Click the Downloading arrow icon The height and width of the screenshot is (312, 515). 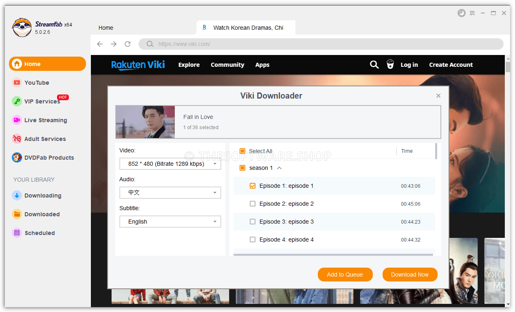click(17, 196)
